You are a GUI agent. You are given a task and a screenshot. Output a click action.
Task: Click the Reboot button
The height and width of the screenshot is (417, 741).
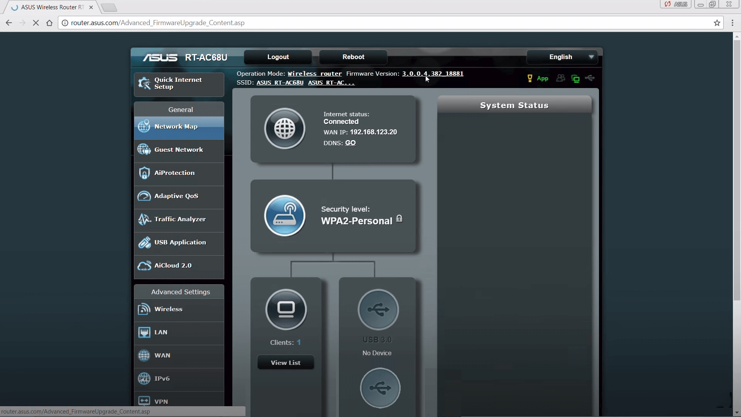353,57
